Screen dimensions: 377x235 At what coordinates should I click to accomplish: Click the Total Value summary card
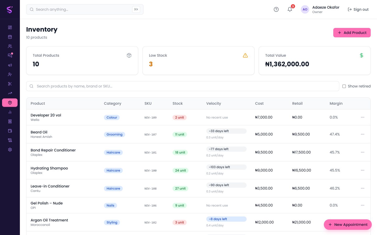coord(315,61)
